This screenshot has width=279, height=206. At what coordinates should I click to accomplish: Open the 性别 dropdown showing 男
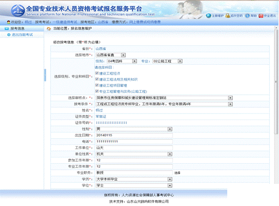[134, 129]
